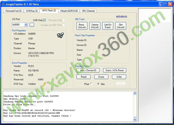Click the Outro / ATA Reset button
The image size is (174, 125).
click(x=115, y=70)
